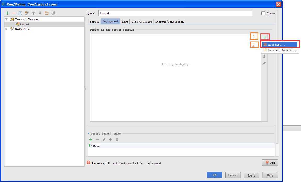Select Defaults tree label

(x=22, y=29)
